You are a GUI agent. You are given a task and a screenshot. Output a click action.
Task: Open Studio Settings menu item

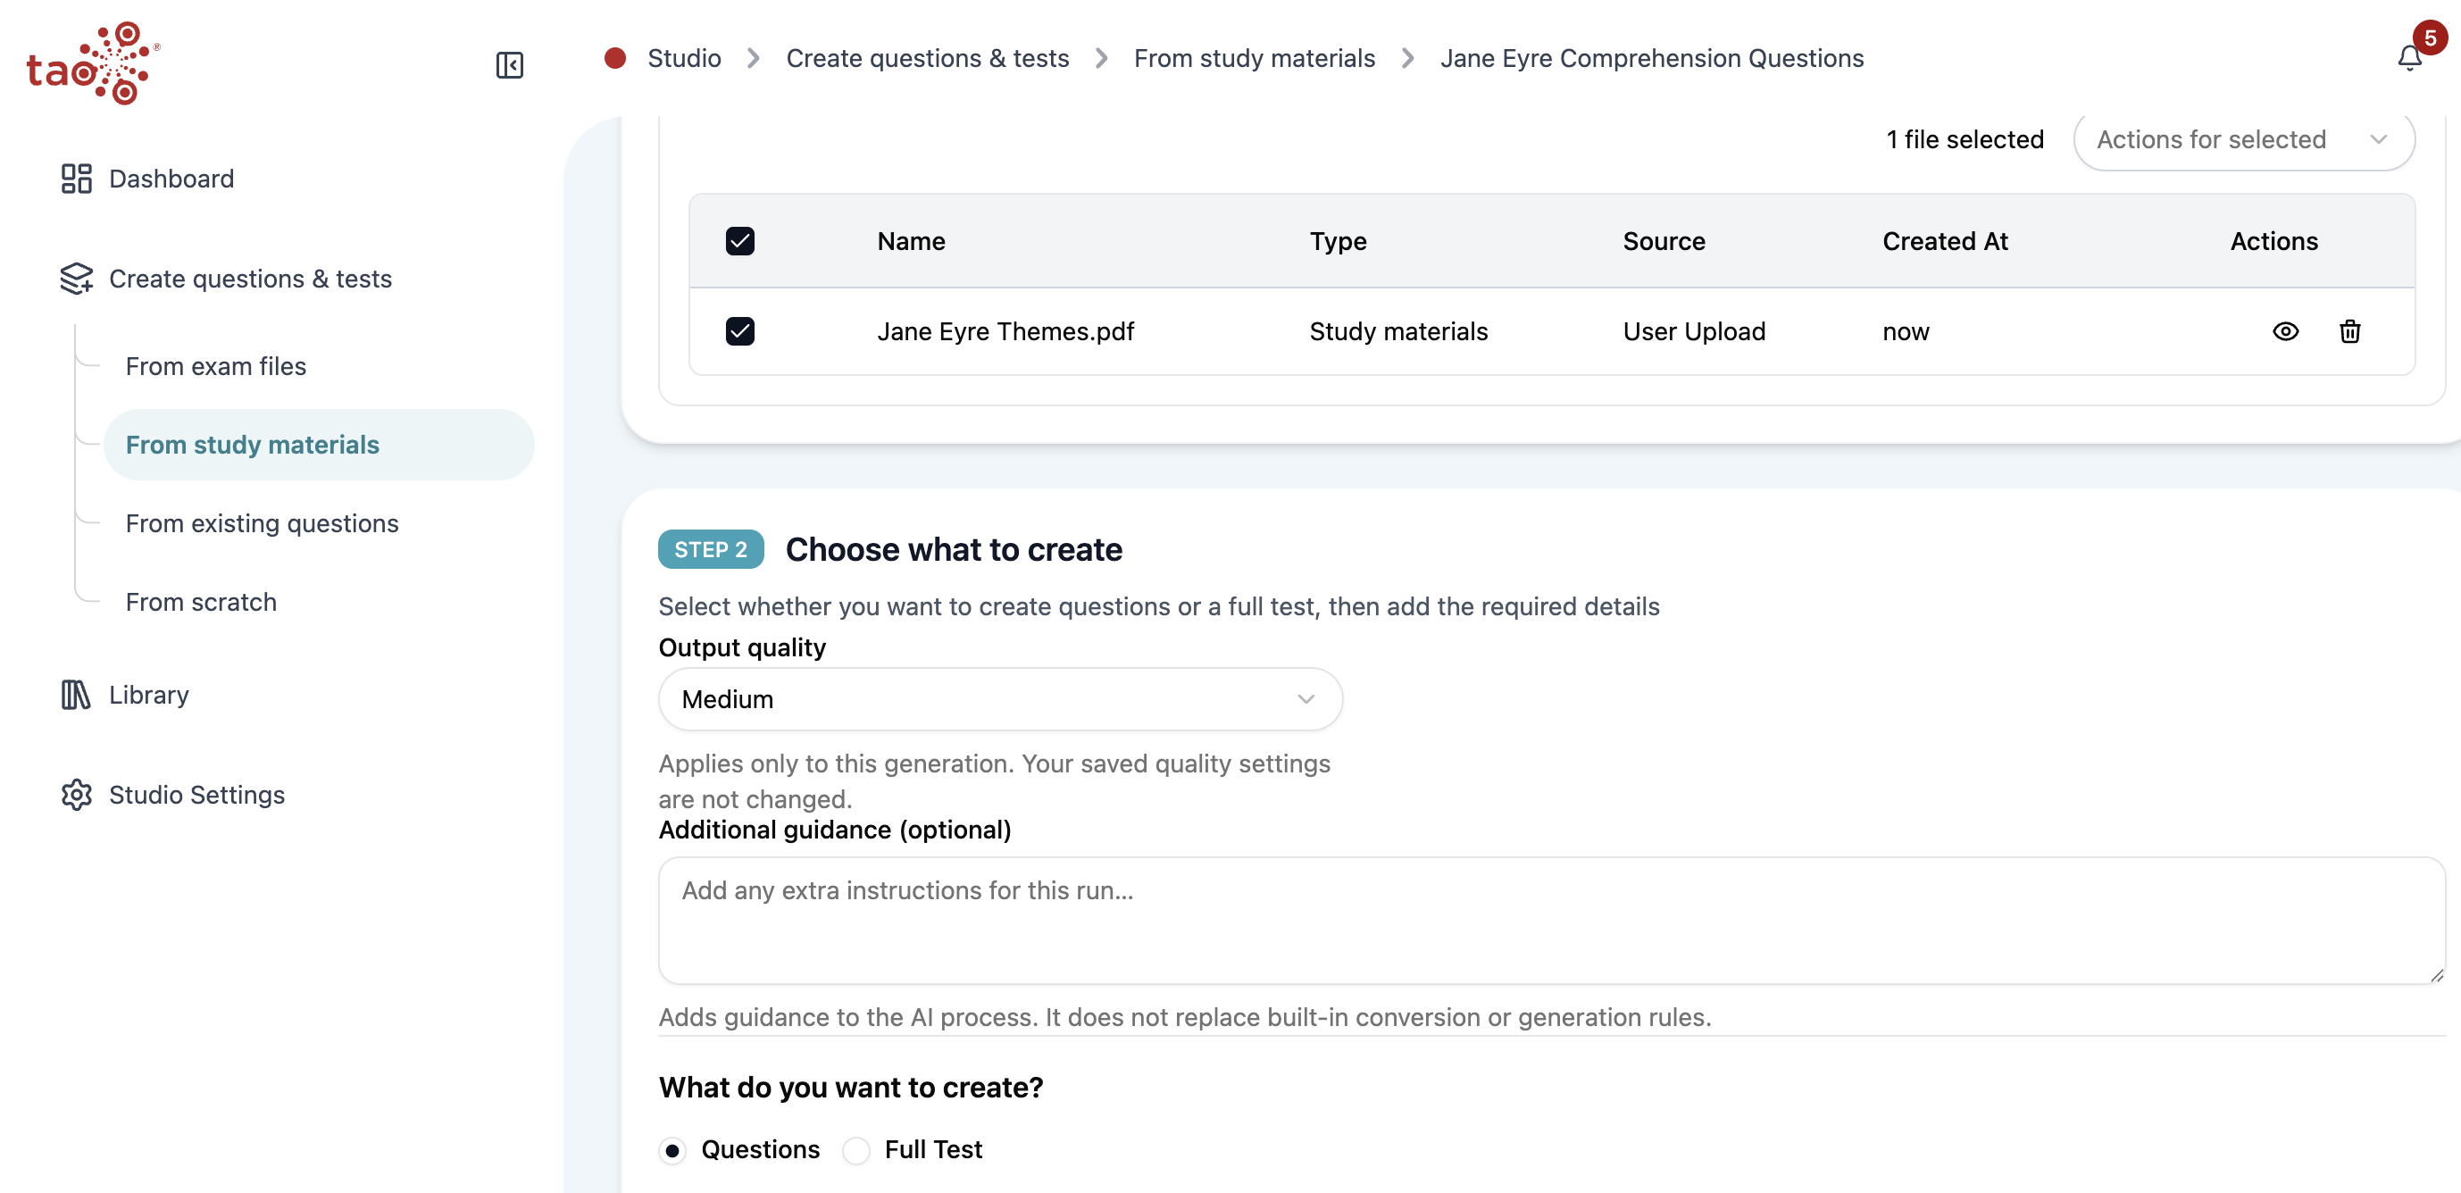[196, 795]
